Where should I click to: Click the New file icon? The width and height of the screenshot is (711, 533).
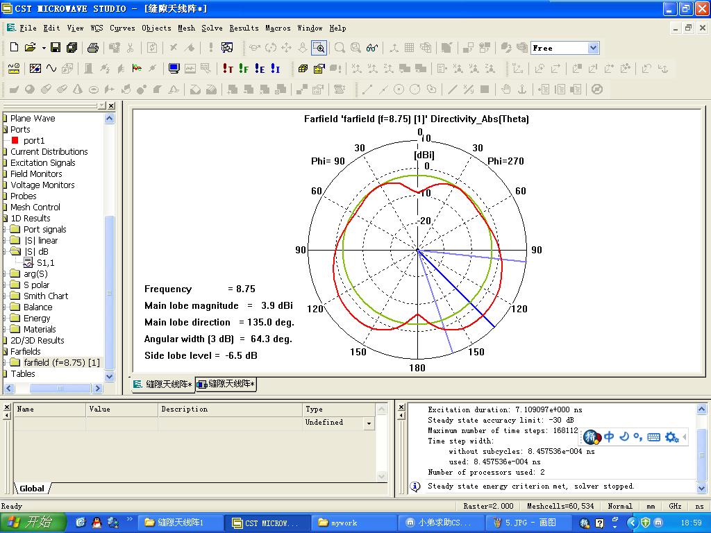(x=14, y=47)
